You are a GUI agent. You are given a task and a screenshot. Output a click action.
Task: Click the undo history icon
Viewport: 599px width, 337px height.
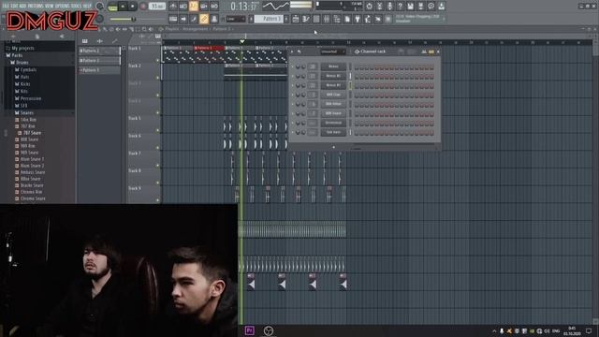(x=369, y=7)
